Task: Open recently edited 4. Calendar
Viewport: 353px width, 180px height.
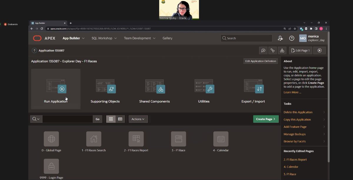Action: coord(291,167)
